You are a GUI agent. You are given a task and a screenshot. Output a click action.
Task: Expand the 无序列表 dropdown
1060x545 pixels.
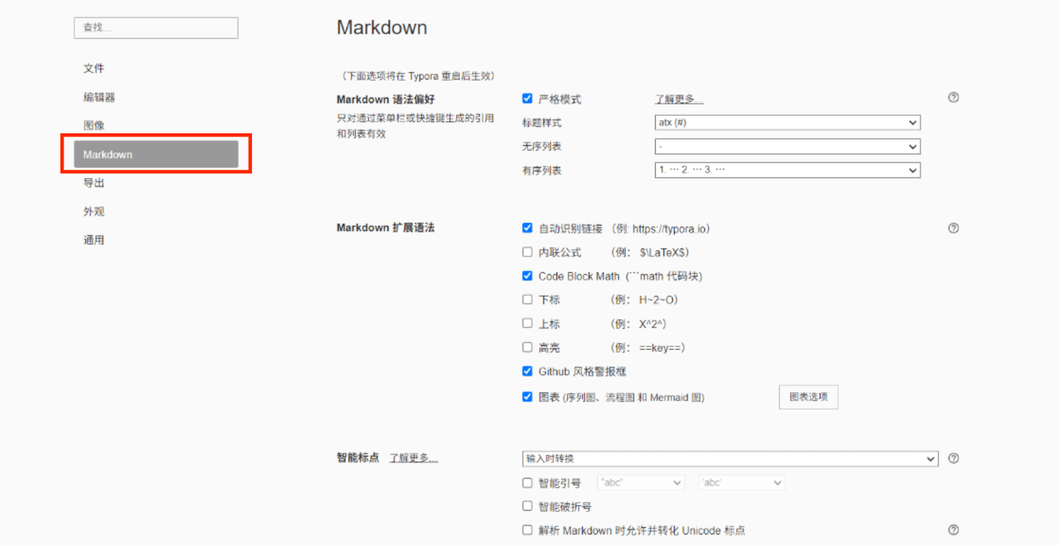(x=787, y=146)
